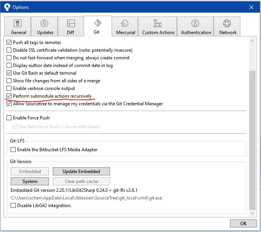Enable verbose console output checkbox
The width and height of the screenshot is (261, 232).
(9, 88)
